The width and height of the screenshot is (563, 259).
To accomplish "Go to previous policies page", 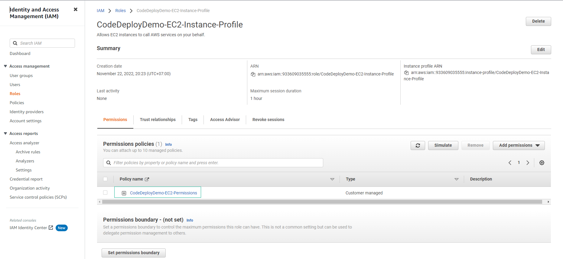I will click(510, 163).
